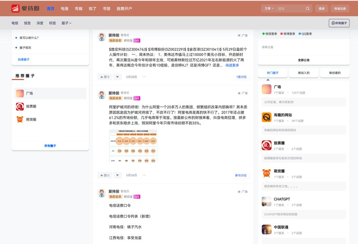Open 中国联通 circle thumbnail icon
Image resolution: width=358 pixels, height=244 pixels.
coord(267,230)
